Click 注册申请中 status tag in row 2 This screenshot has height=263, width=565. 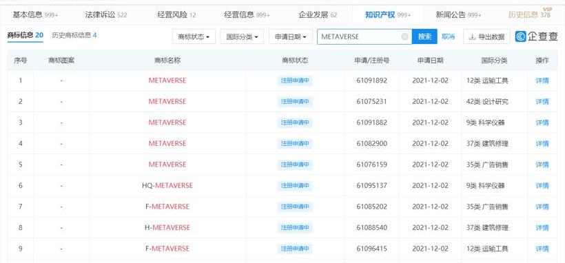tap(295, 102)
